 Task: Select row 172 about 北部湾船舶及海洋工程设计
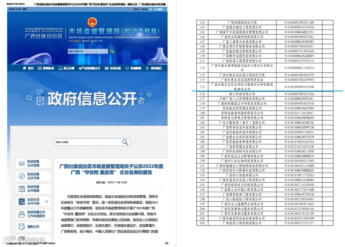point(265,68)
